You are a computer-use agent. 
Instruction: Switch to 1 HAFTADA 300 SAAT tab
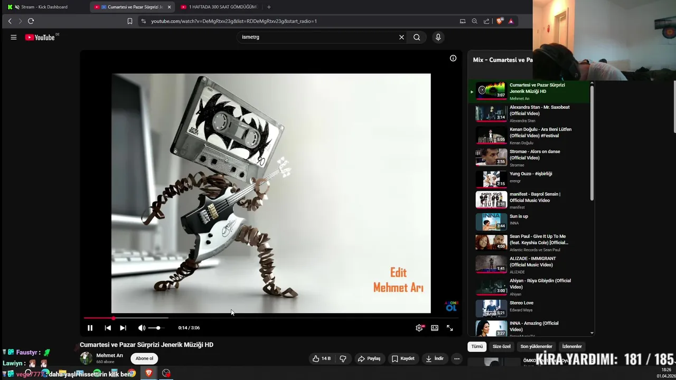click(x=219, y=7)
